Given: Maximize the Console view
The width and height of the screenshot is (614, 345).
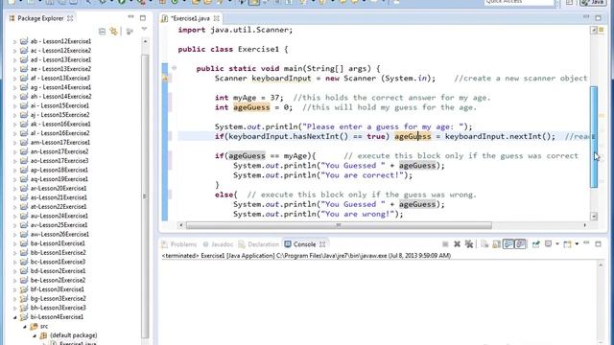Looking at the screenshot, I should pyautogui.click(x=599, y=244).
